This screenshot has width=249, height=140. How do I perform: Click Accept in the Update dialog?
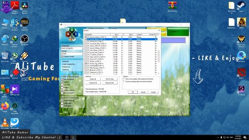[x=153, y=92]
